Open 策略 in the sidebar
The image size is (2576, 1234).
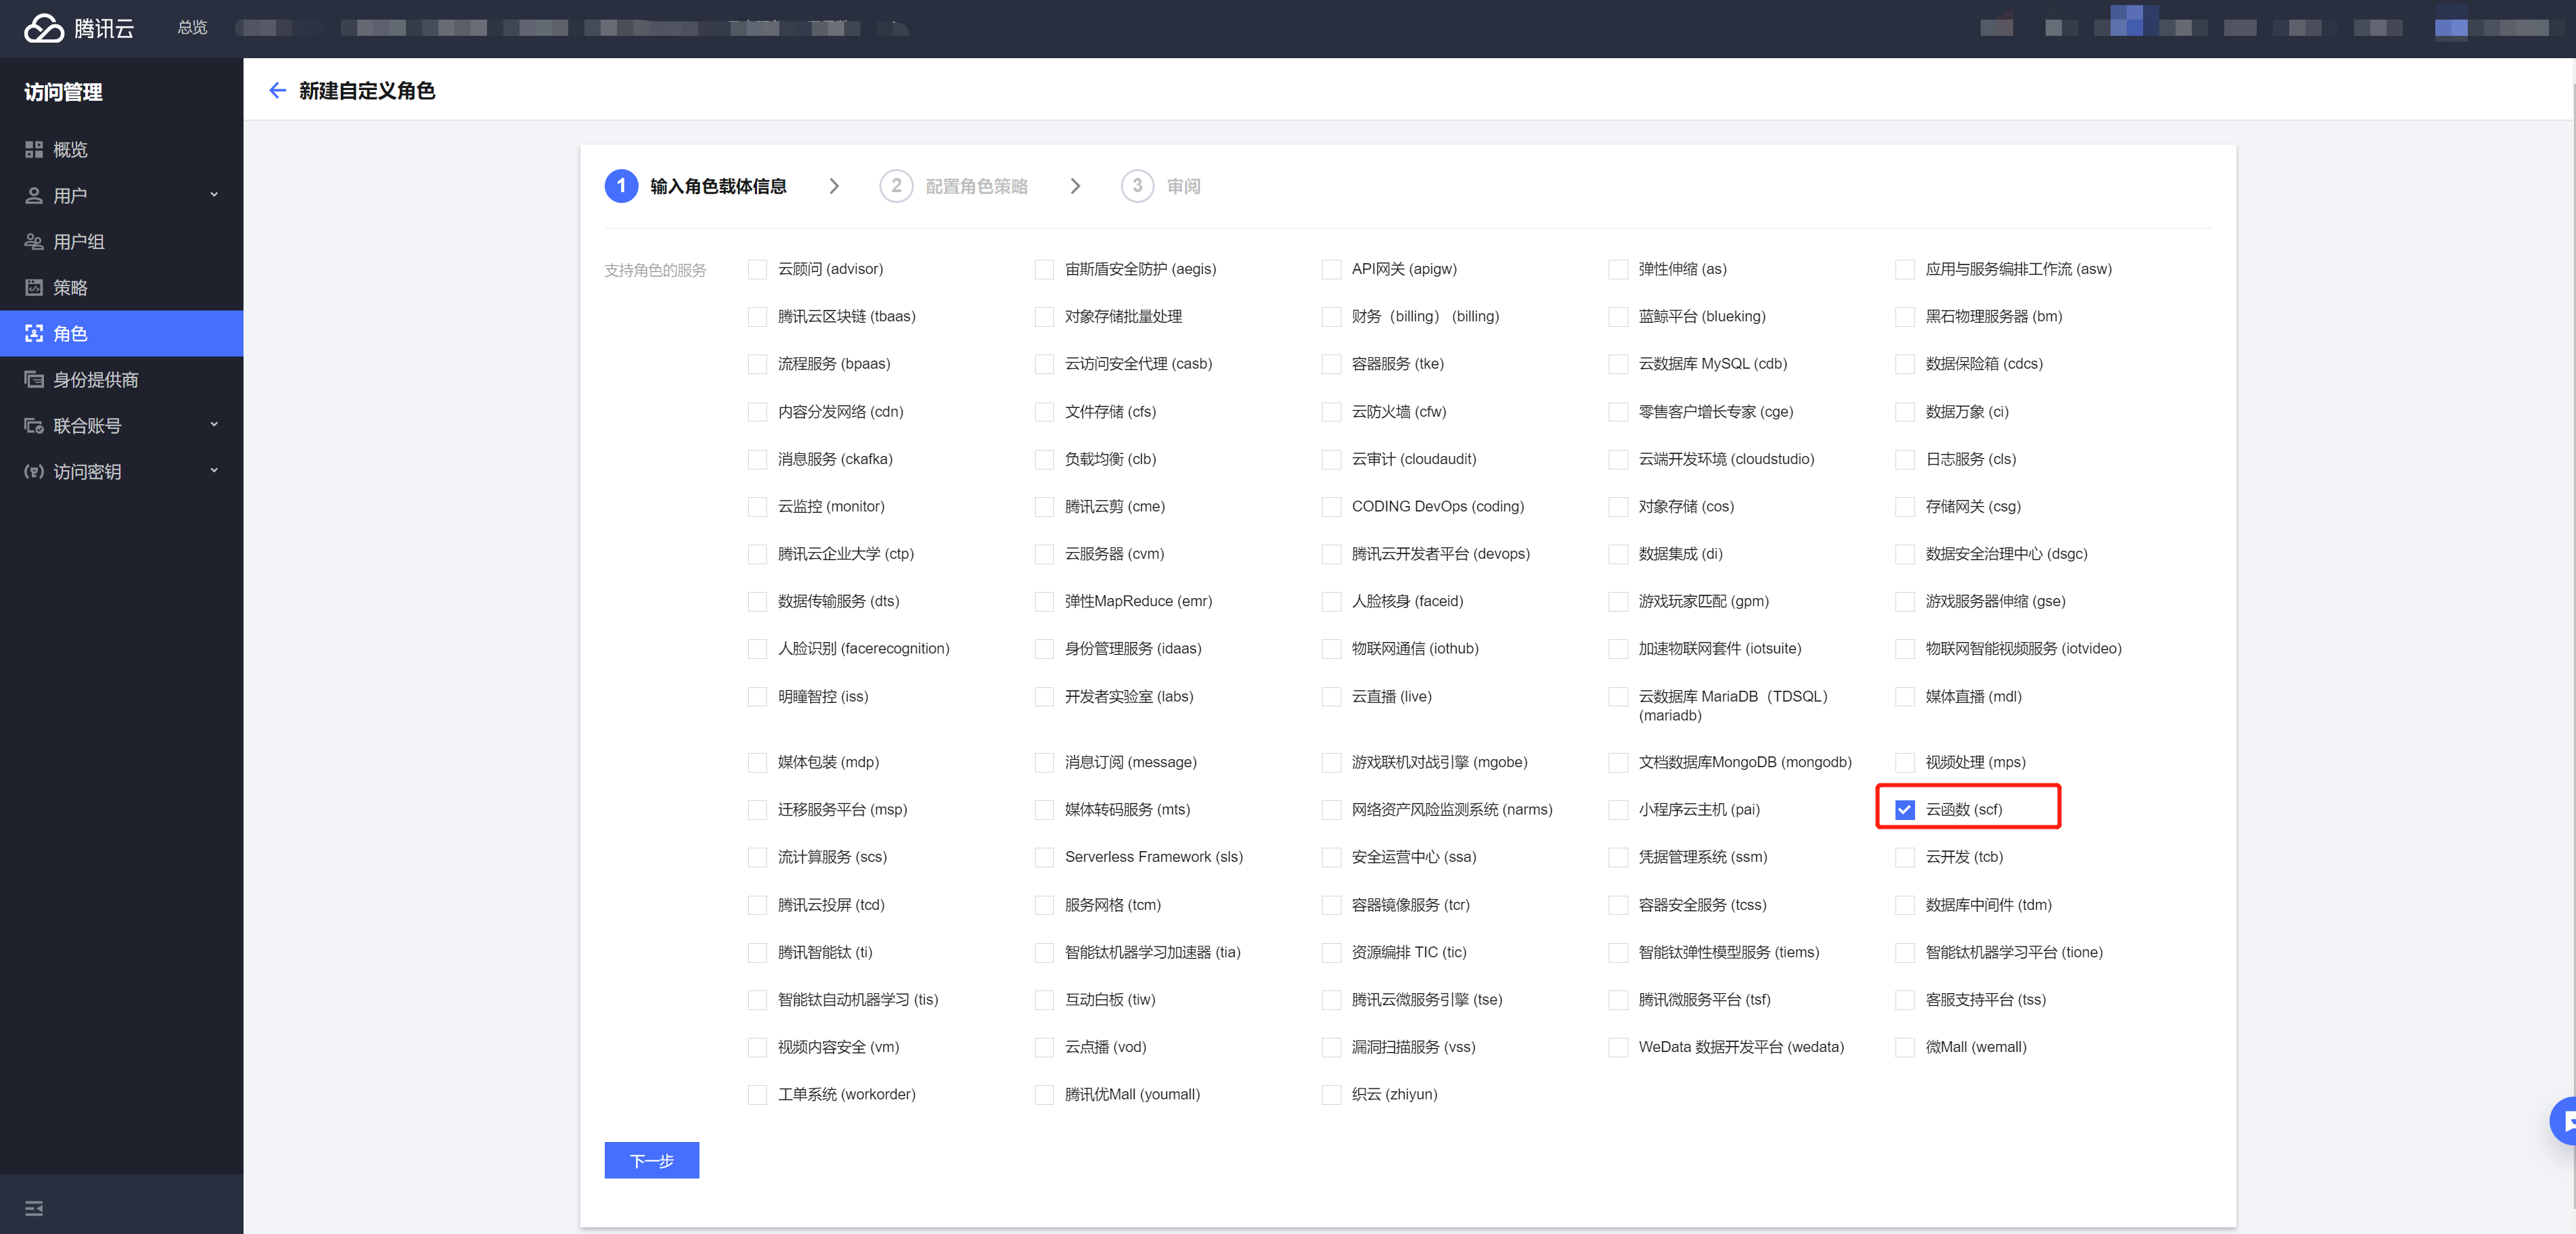pyautogui.click(x=121, y=288)
